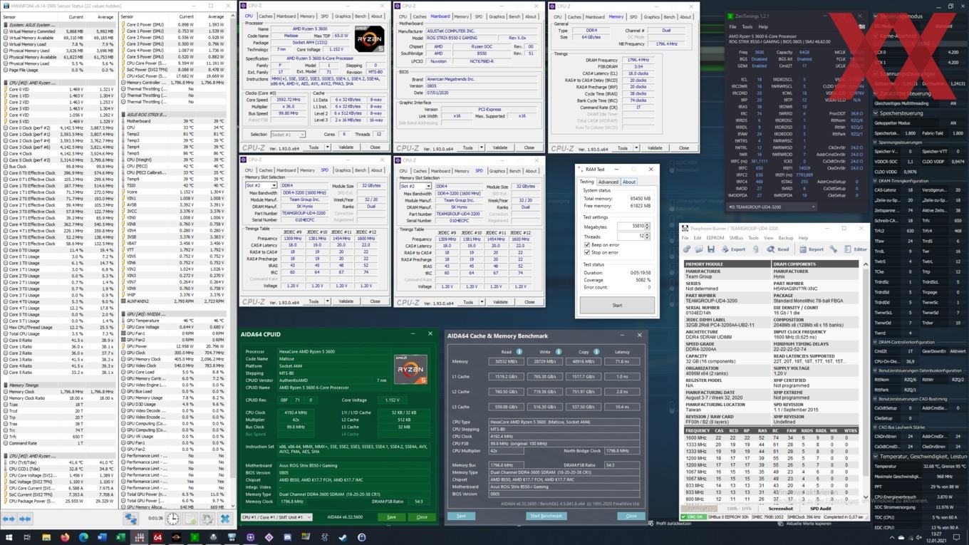
Task: Click HWiNFO clock reset timer icon
Action: click(x=173, y=519)
